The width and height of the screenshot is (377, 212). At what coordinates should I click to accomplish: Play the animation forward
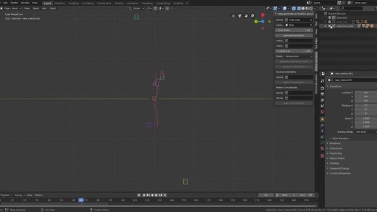[156, 195]
